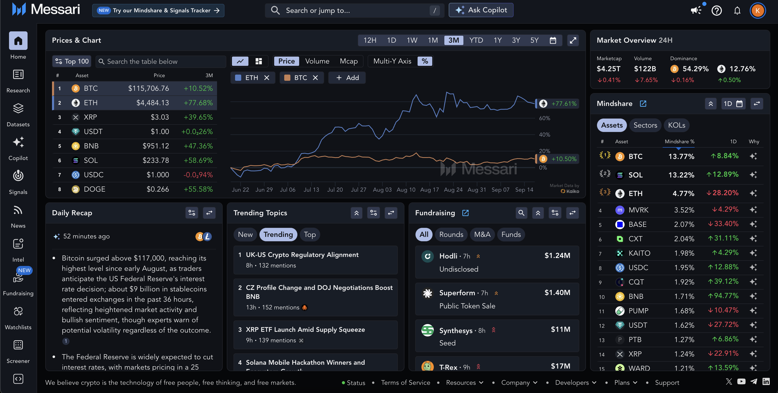This screenshot has width=778, height=393.
Task: Switch to grid chart view
Action: (258, 61)
